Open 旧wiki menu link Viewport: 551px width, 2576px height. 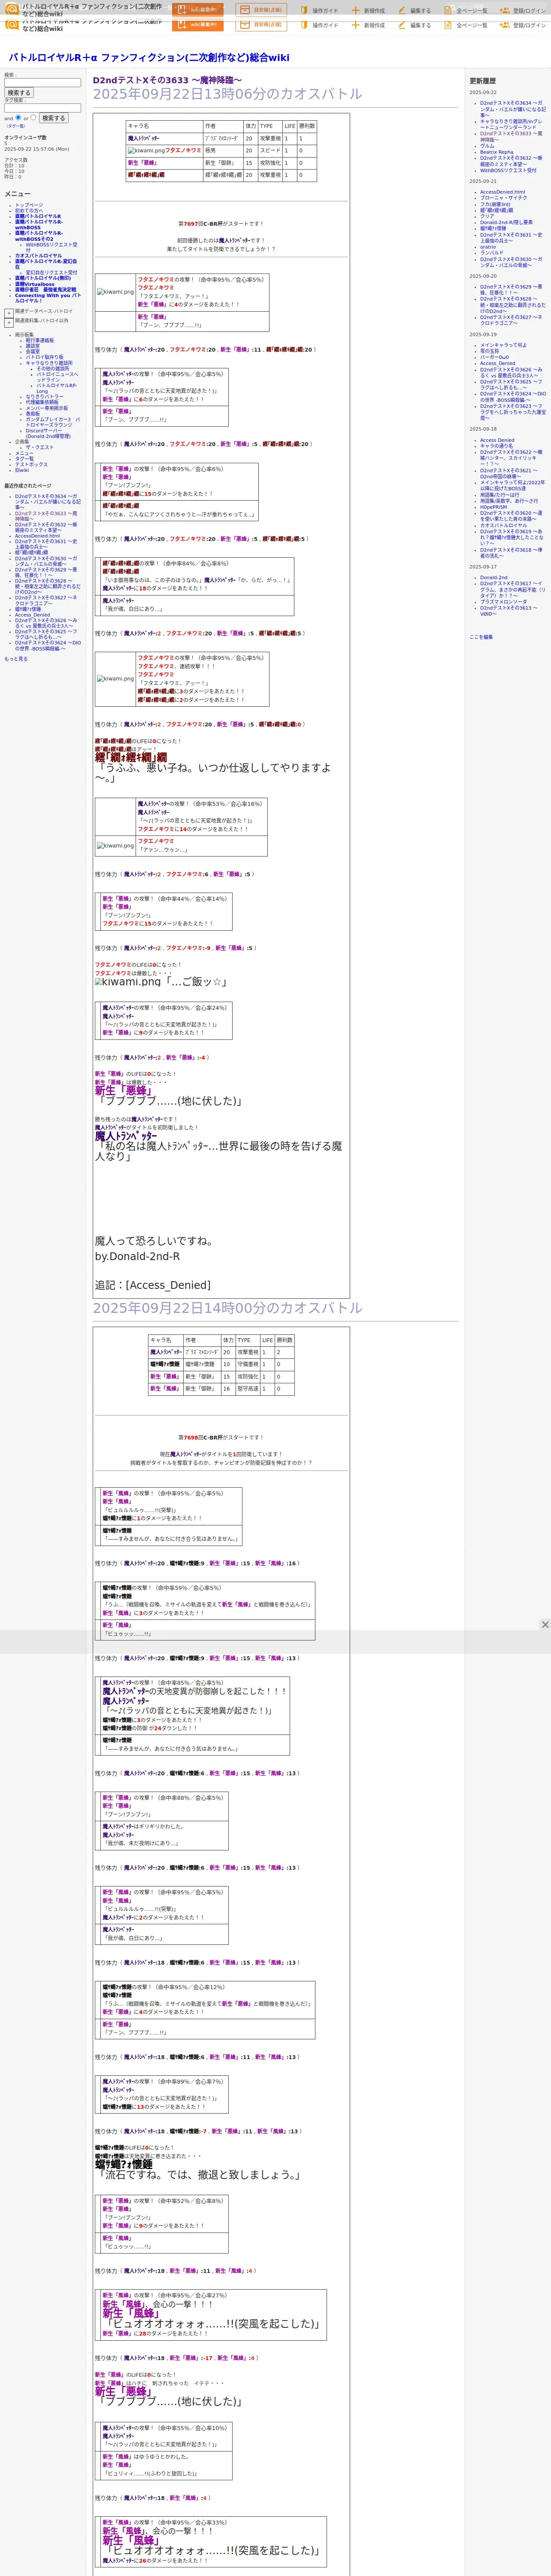(x=22, y=470)
